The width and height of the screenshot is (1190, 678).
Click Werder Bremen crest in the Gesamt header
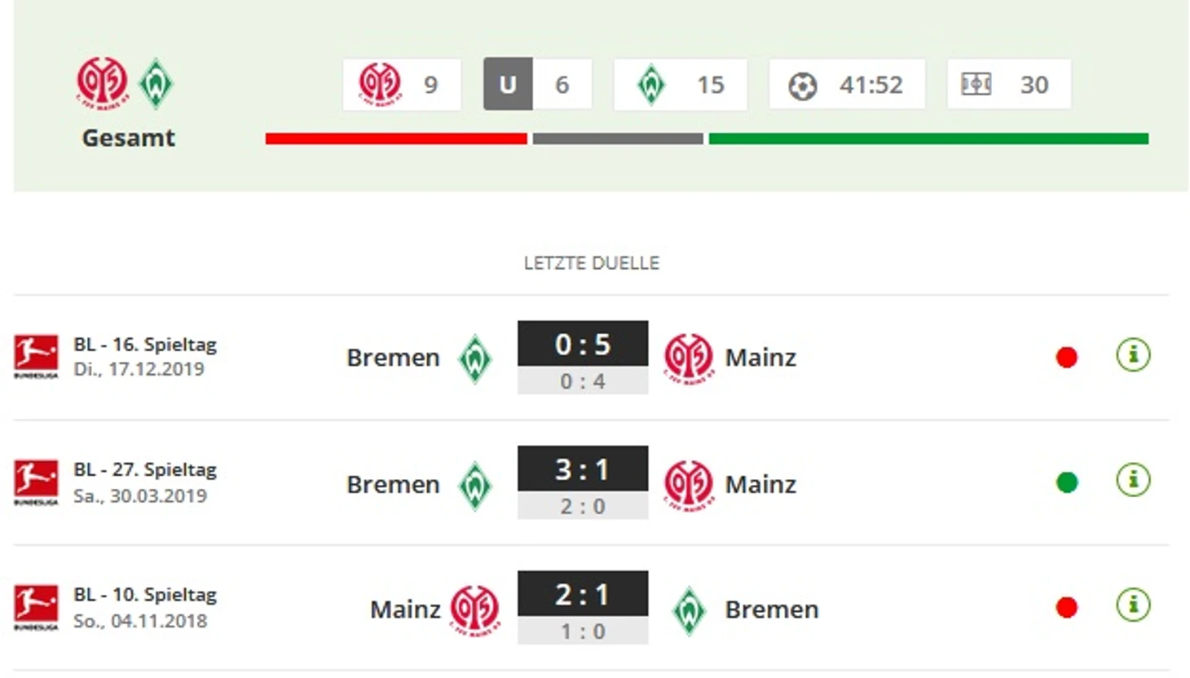tap(156, 83)
